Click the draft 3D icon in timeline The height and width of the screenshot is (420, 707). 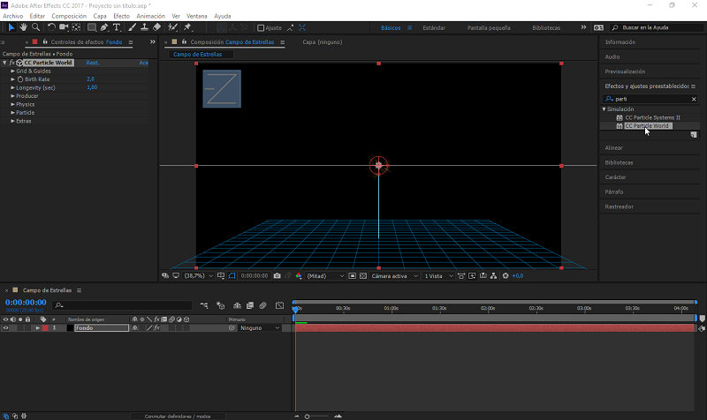pyautogui.click(x=220, y=305)
